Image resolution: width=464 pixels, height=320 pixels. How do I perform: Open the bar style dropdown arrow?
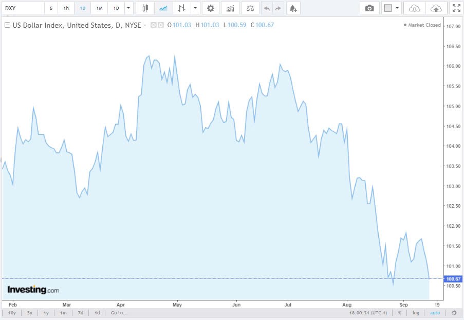point(195,8)
